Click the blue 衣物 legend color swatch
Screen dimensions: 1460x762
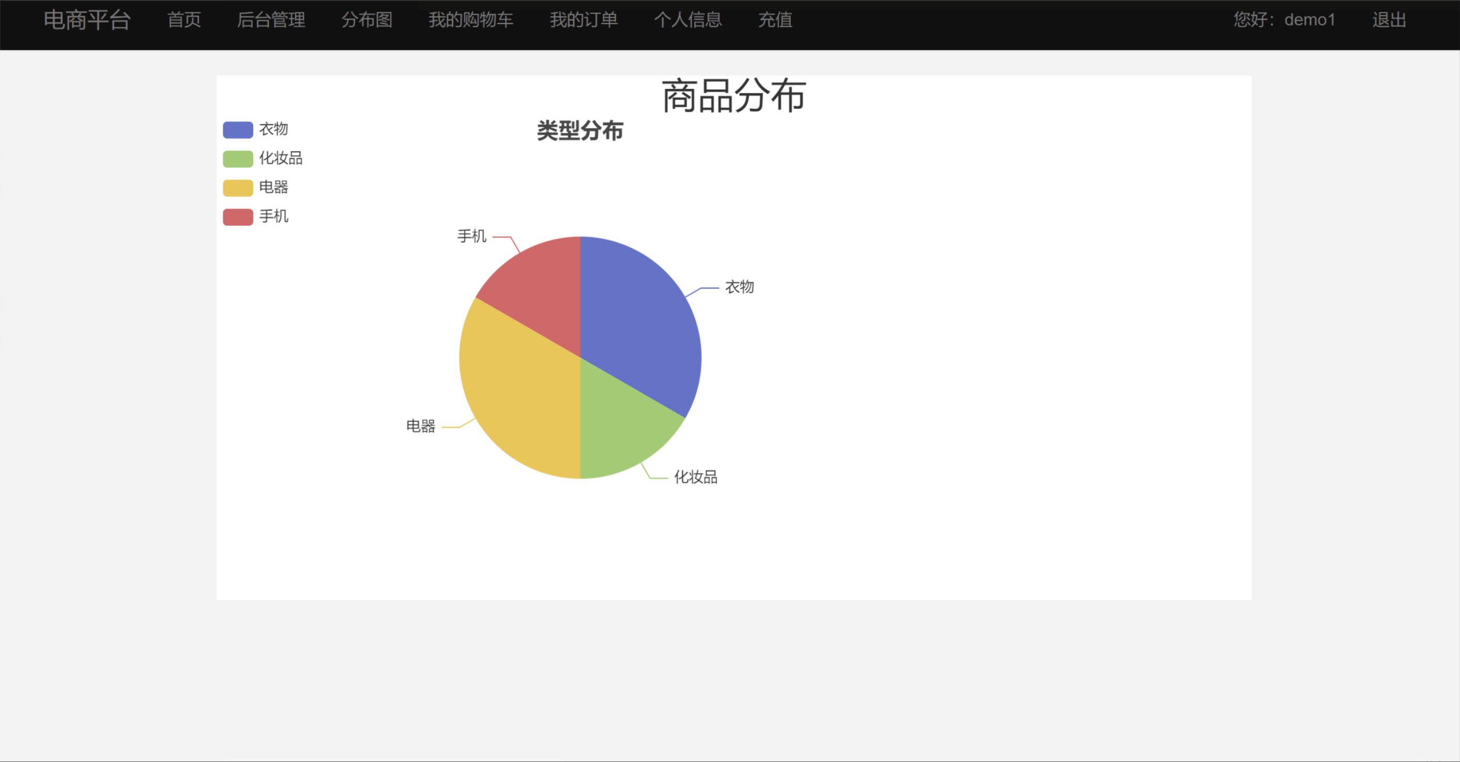[238, 129]
